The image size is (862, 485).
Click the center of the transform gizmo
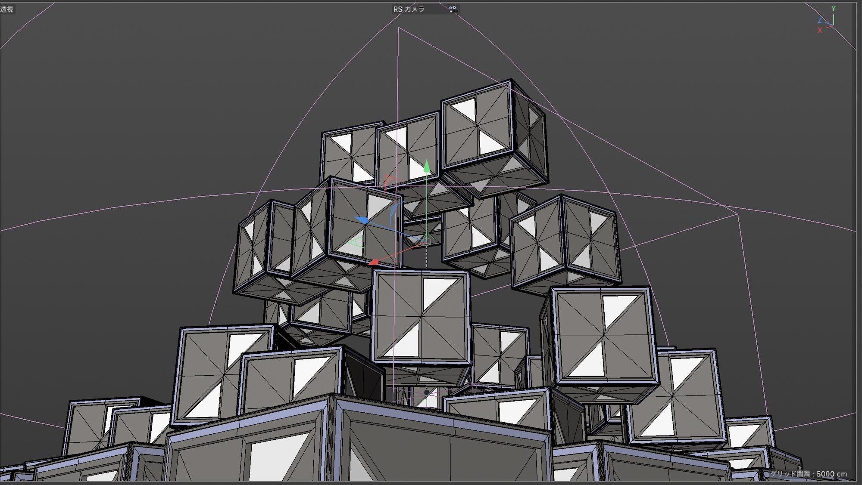coord(426,241)
